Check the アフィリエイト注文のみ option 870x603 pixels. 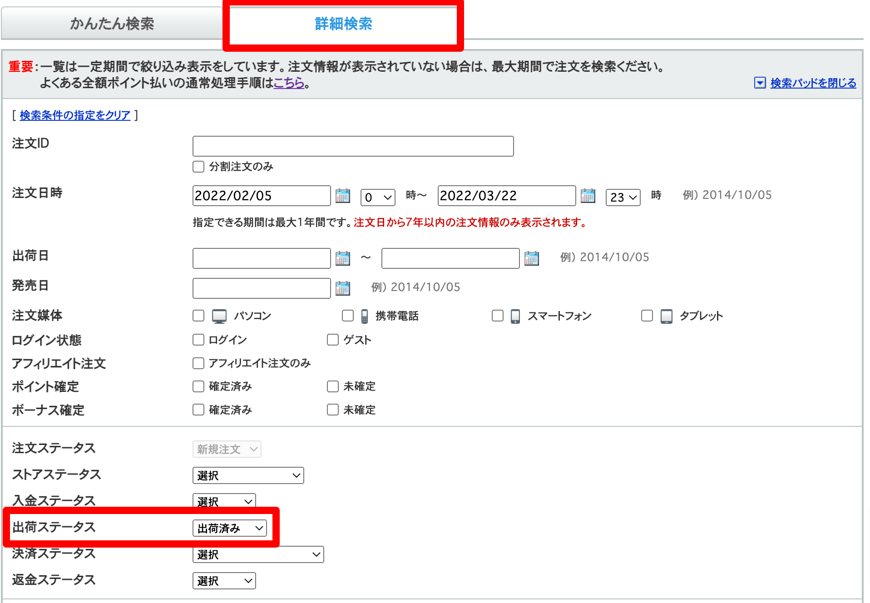pyautogui.click(x=198, y=363)
